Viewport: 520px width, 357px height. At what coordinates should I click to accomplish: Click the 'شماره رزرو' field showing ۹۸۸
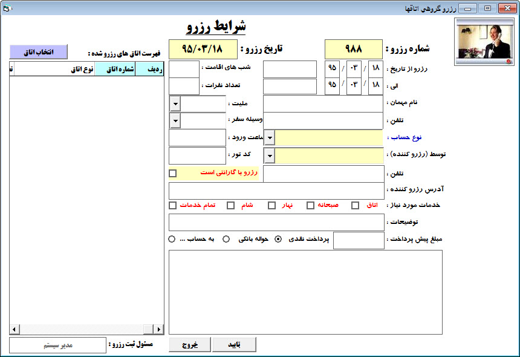(x=354, y=49)
